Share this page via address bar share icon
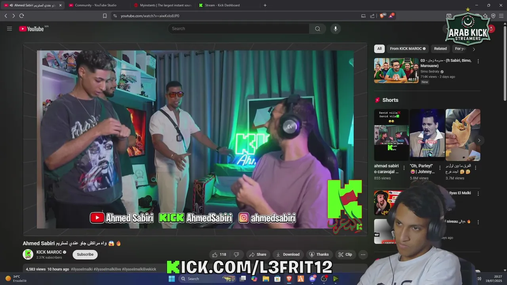The height and width of the screenshot is (285, 507). [372, 16]
